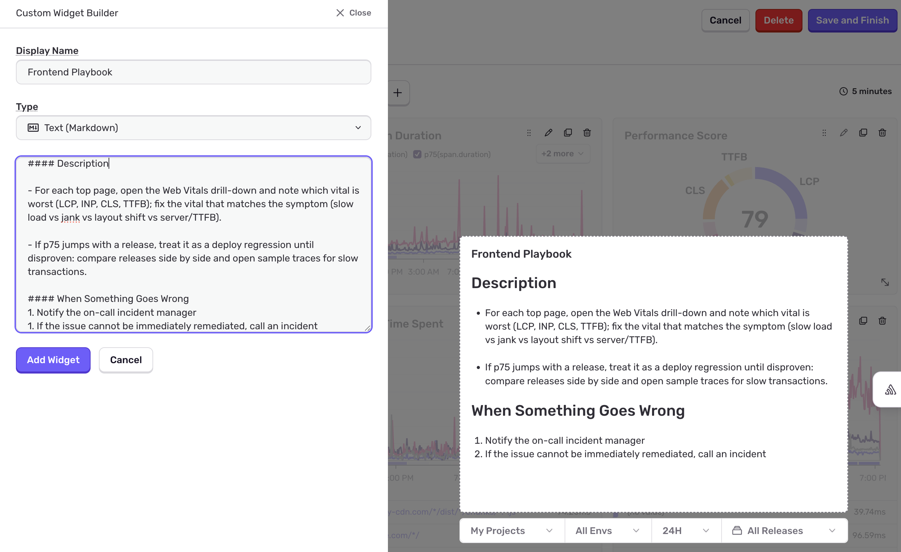Duplicate the Performance Score widget

tap(863, 133)
